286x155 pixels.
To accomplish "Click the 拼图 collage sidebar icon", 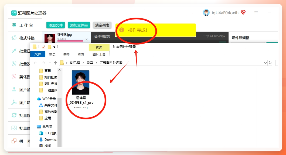I will click(14, 141).
